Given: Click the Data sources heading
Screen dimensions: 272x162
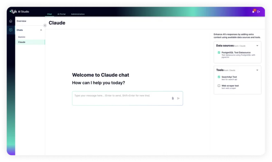Looking at the screenshot, I should click(x=225, y=46).
